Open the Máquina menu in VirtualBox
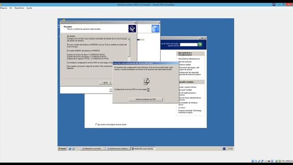Image resolution: width=293 pixels, height=165 pixels. [3, 8]
